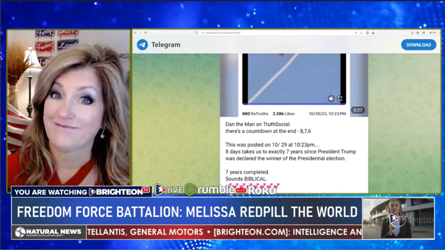Click the zoom magnifier icon in the address bar
This screenshot has width=445, height=250.
click(x=356, y=33)
